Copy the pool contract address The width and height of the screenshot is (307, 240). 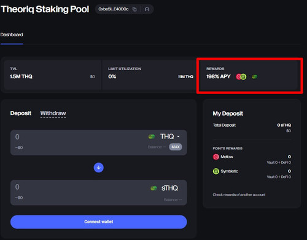pyautogui.click(x=134, y=9)
